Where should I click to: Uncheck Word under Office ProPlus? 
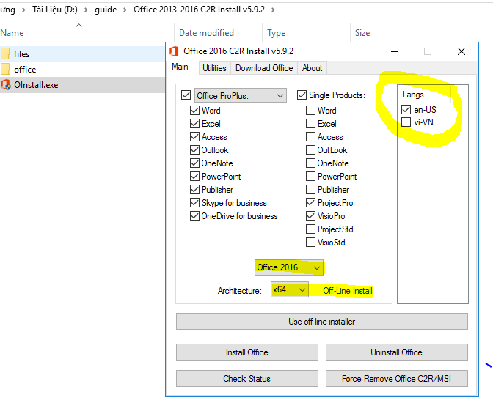pos(194,110)
